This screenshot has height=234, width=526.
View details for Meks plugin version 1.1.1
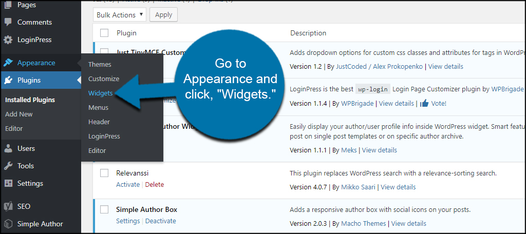(380, 150)
